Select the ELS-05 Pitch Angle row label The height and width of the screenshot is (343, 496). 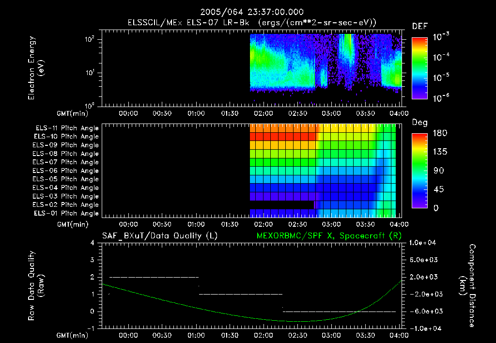click(x=65, y=179)
